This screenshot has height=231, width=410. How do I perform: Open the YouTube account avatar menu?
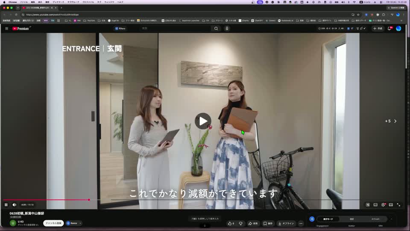tap(398, 29)
